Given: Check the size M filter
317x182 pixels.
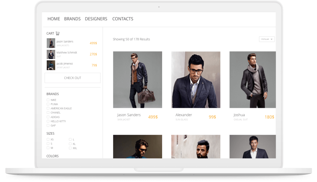Looking at the screenshot, I should (x=48, y=148).
